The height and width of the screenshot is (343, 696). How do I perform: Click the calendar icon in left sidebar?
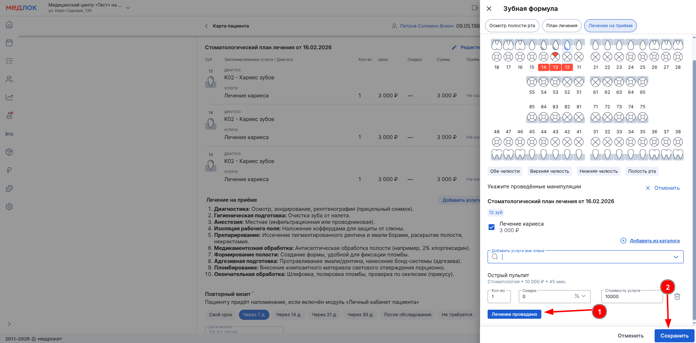pyautogui.click(x=9, y=43)
